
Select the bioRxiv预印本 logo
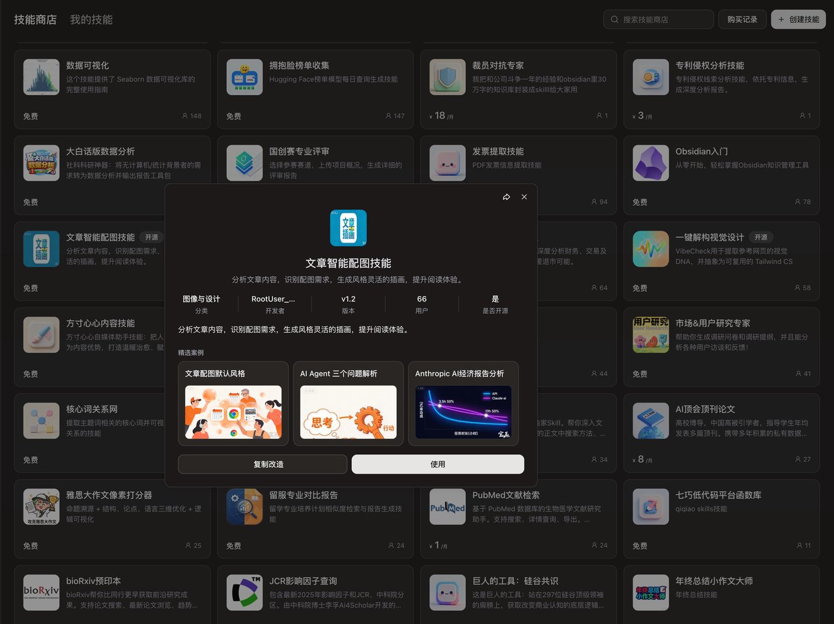(41, 592)
